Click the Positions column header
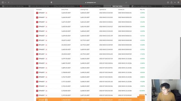The image size is (181, 101). pos(39,10)
